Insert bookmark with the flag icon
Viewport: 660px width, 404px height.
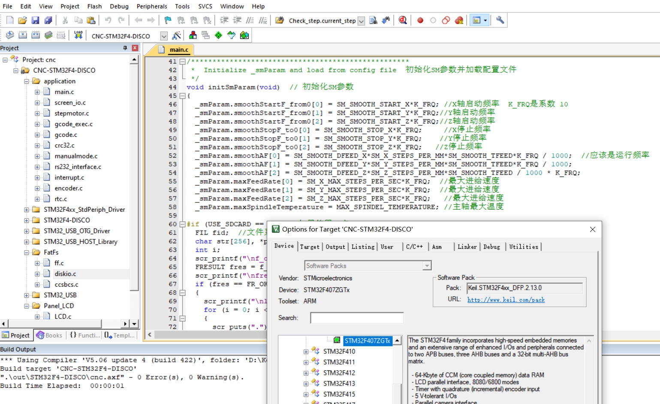pos(168,20)
